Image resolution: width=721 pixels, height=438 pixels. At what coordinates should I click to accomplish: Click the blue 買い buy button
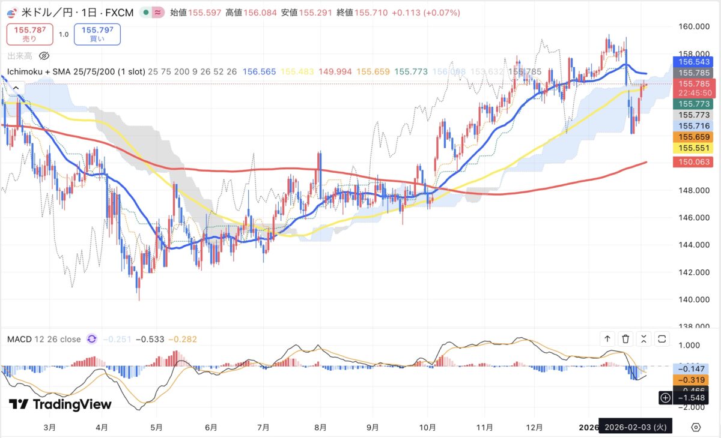97,34
